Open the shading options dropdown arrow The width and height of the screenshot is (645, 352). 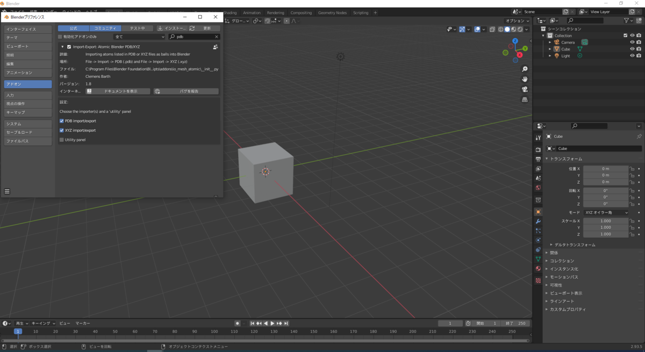(527, 30)
